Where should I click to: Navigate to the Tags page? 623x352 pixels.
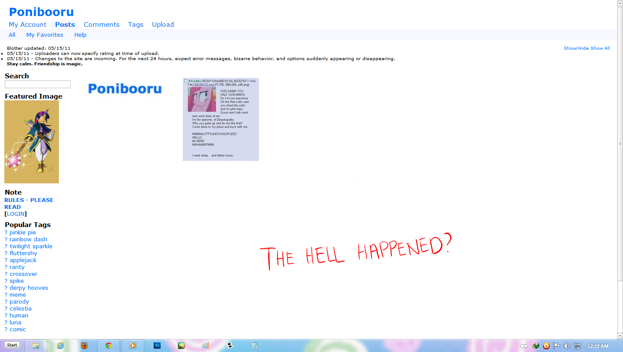click(136, 25)
